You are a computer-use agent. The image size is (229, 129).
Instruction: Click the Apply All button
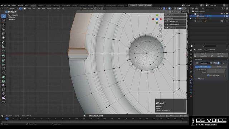(x=203, y=54)
